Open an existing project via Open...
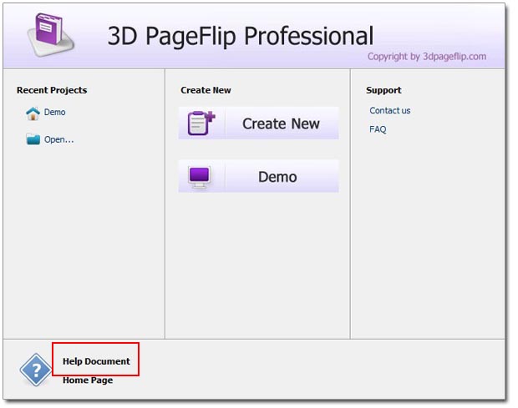The image size is (518, 408). (x=58, y=139)
